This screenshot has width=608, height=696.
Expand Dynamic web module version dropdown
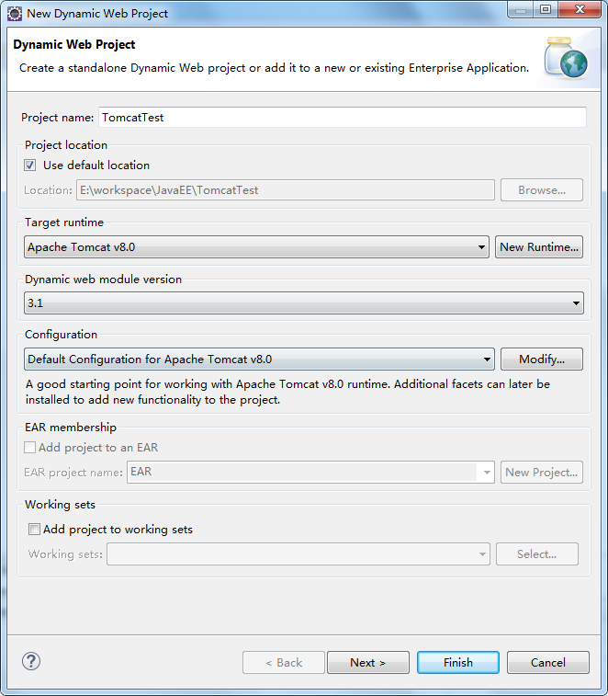303,302
